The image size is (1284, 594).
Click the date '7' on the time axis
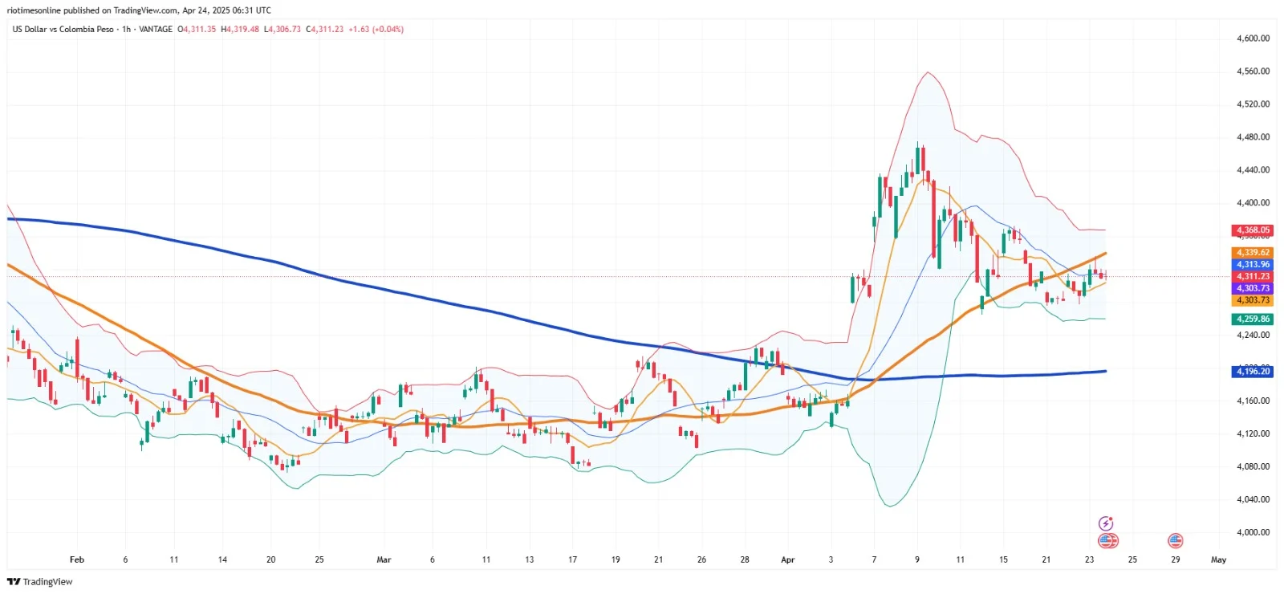coord(874,559)
